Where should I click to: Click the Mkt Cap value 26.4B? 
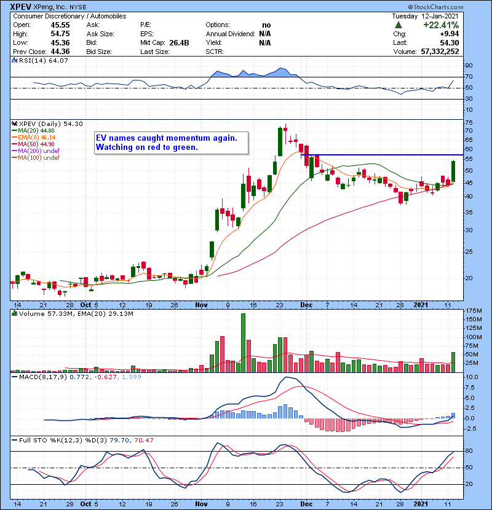[x=179, y=42]
